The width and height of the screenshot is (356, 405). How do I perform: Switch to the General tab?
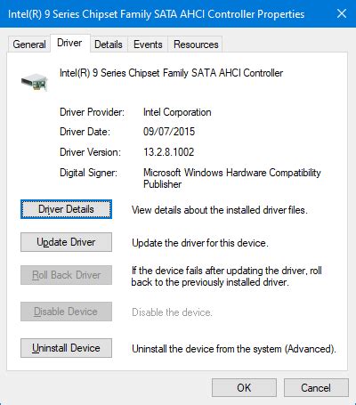[x=28, y=45]
